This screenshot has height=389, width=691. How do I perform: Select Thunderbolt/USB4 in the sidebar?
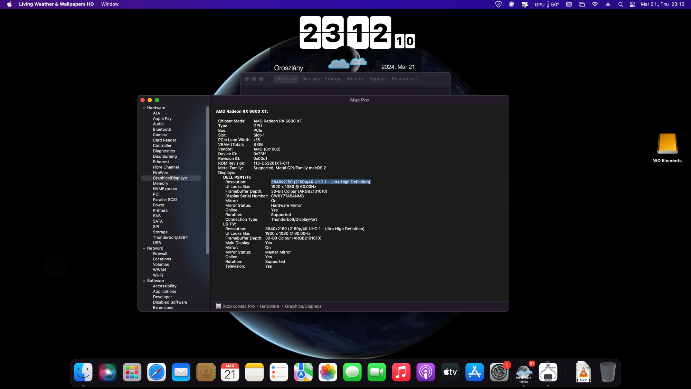pyautogui.click(x=170, y=238)
